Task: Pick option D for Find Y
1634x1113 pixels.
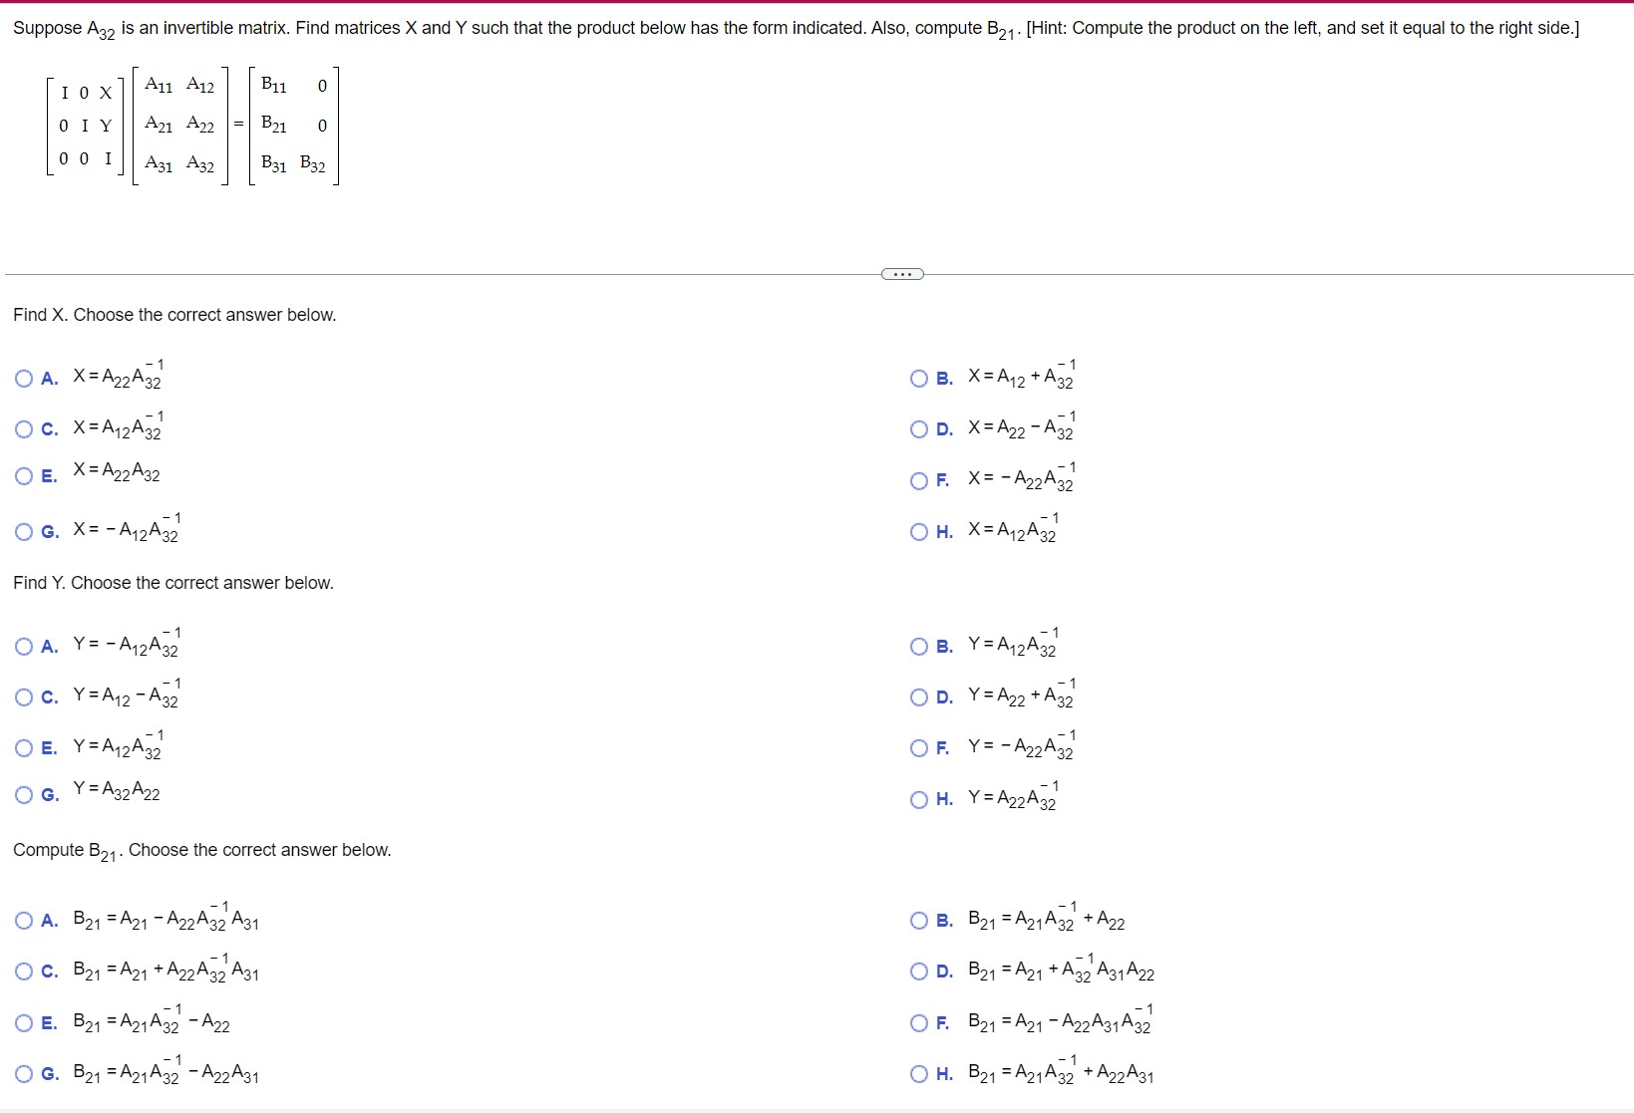Action: point(918,696)
